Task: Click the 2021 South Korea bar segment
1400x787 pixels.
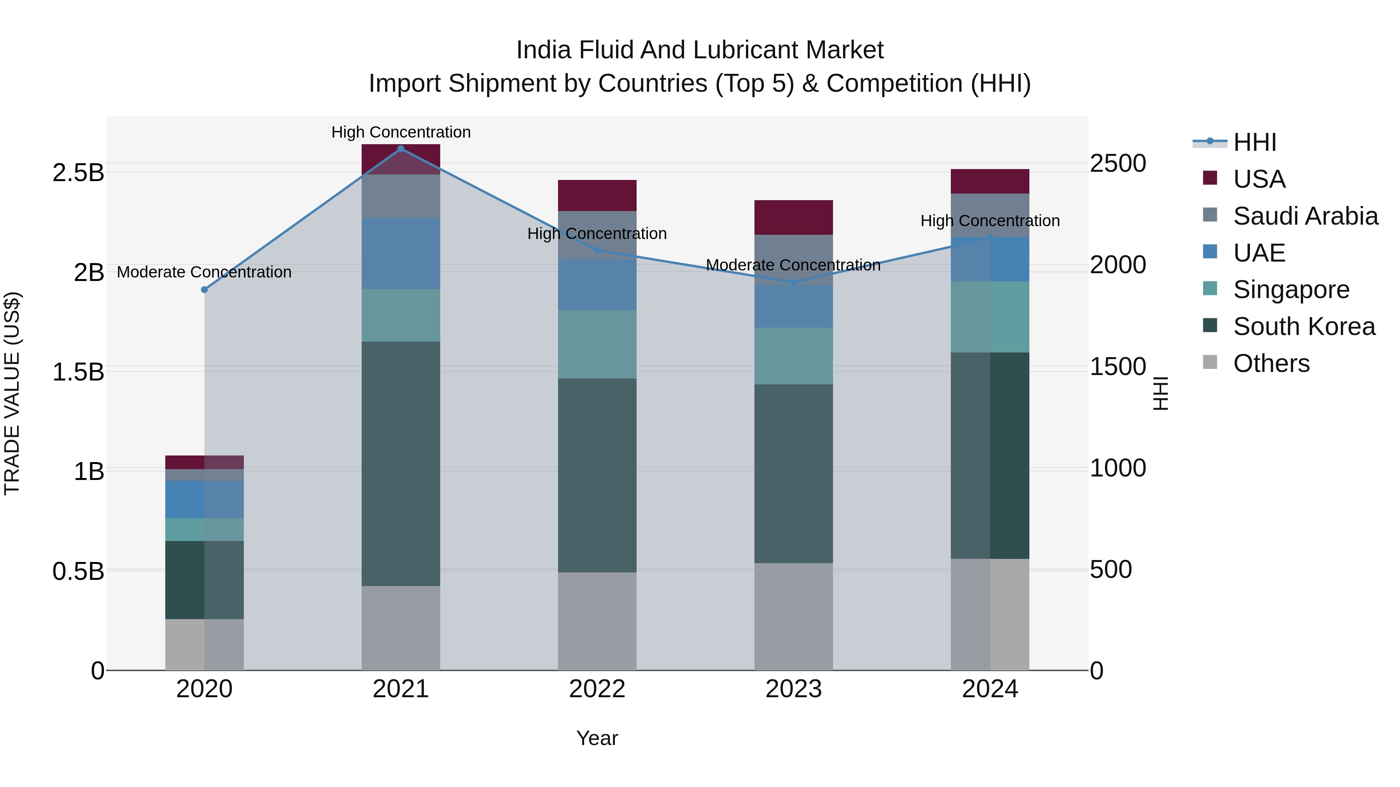Action: click(x=401, y=464)
